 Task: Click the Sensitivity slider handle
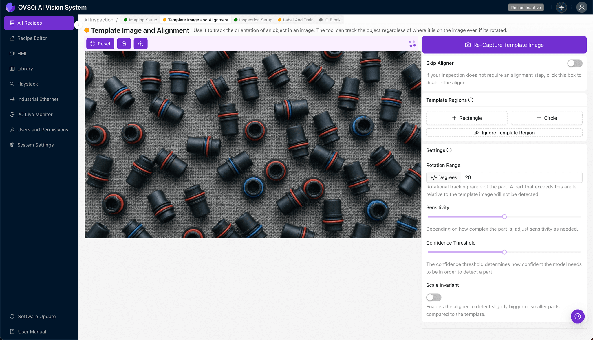tap(504, 217)
